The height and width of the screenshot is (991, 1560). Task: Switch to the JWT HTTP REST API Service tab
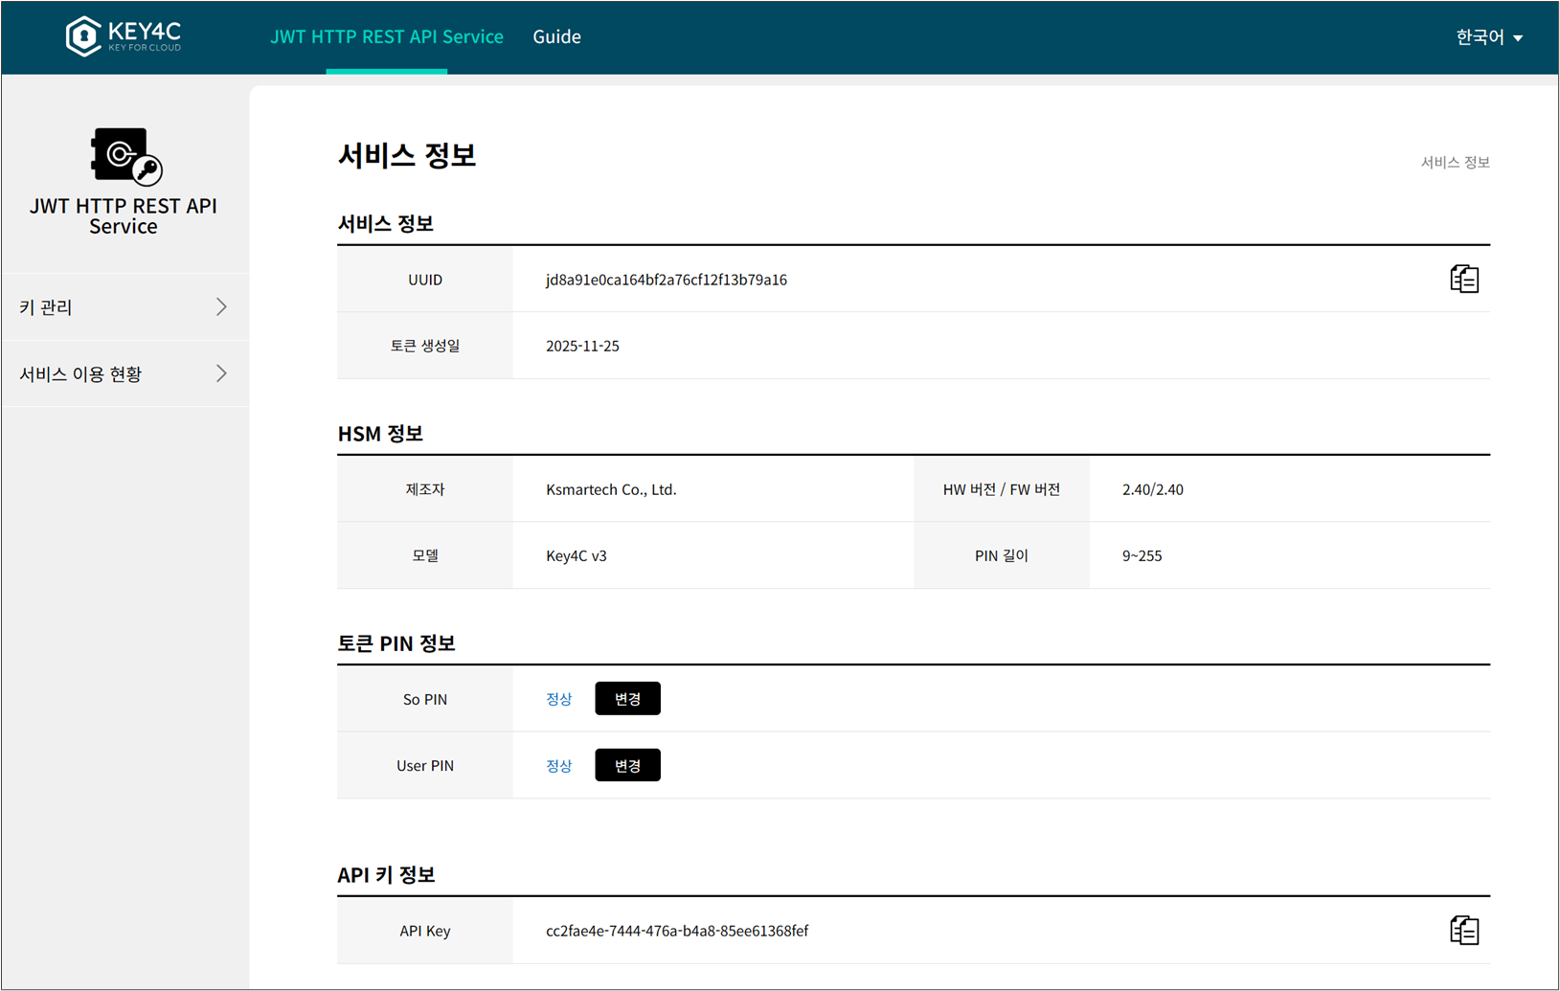[386, 36]
